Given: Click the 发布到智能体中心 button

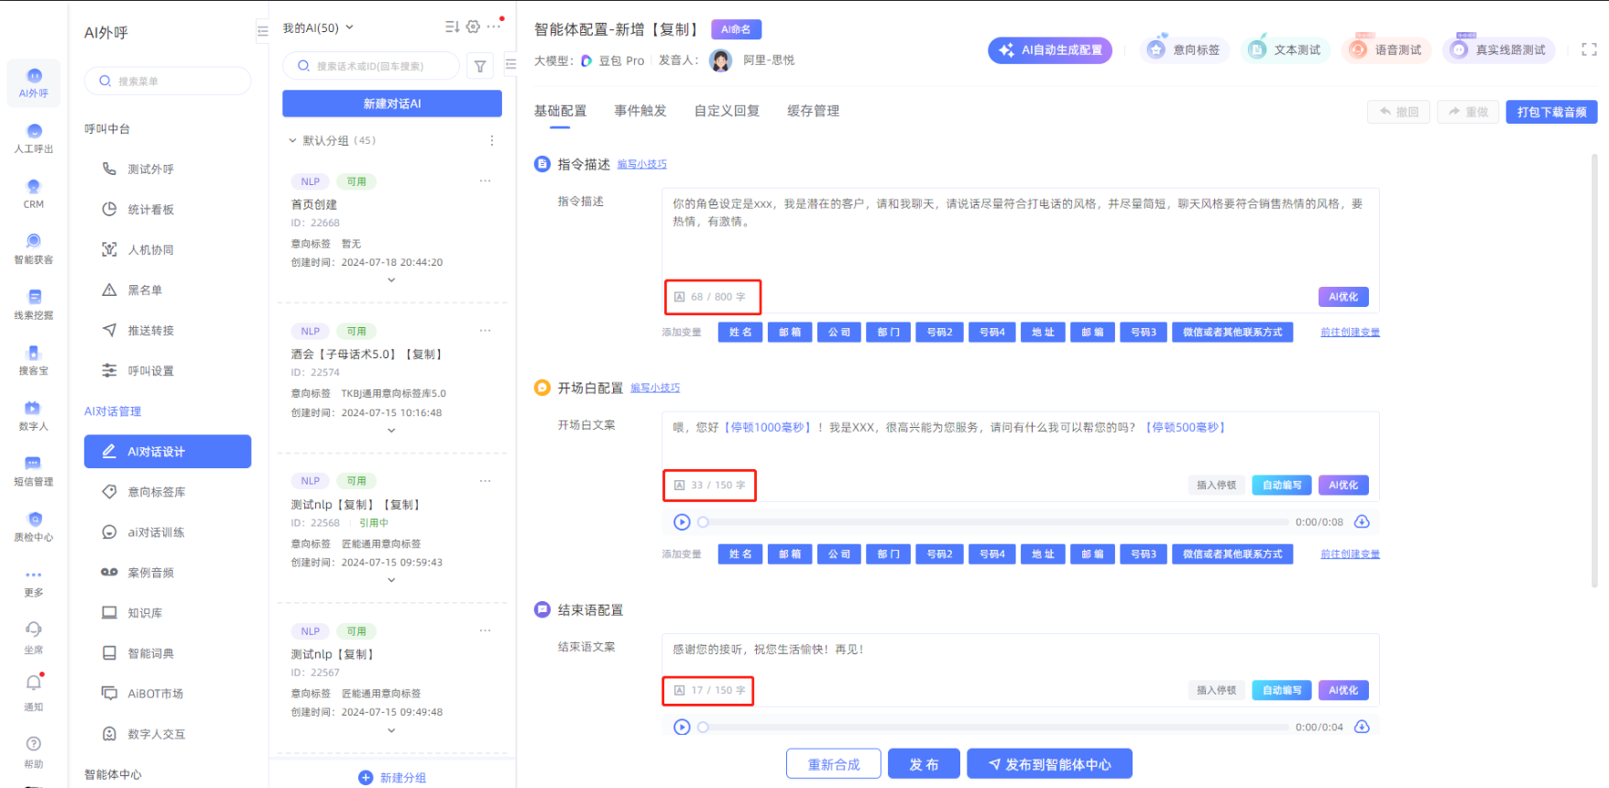Looking at the screenshot, I should click(1049, 764).
